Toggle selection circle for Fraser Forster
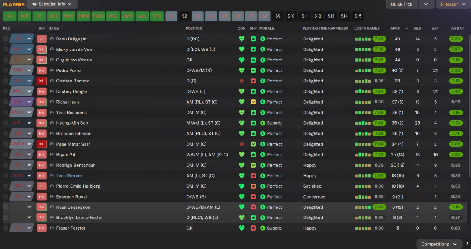The width and height of the screenshot is (471, 249). pyautogui.click(x=6, y=228)
